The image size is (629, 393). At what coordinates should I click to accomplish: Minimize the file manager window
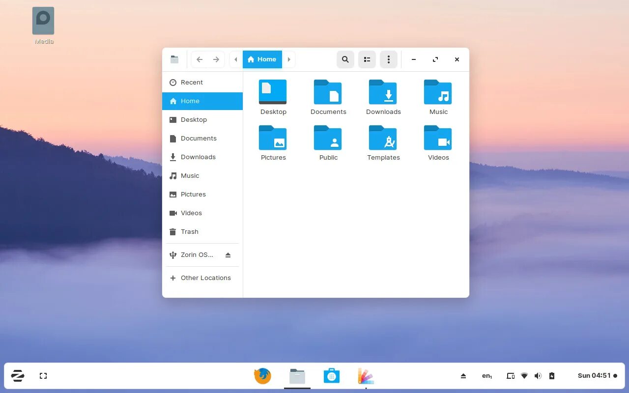point(414,59)
